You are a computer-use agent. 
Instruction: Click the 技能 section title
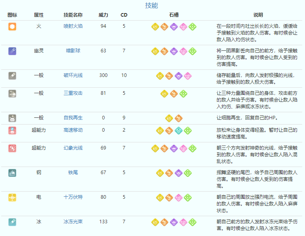[x=151, y=6]
